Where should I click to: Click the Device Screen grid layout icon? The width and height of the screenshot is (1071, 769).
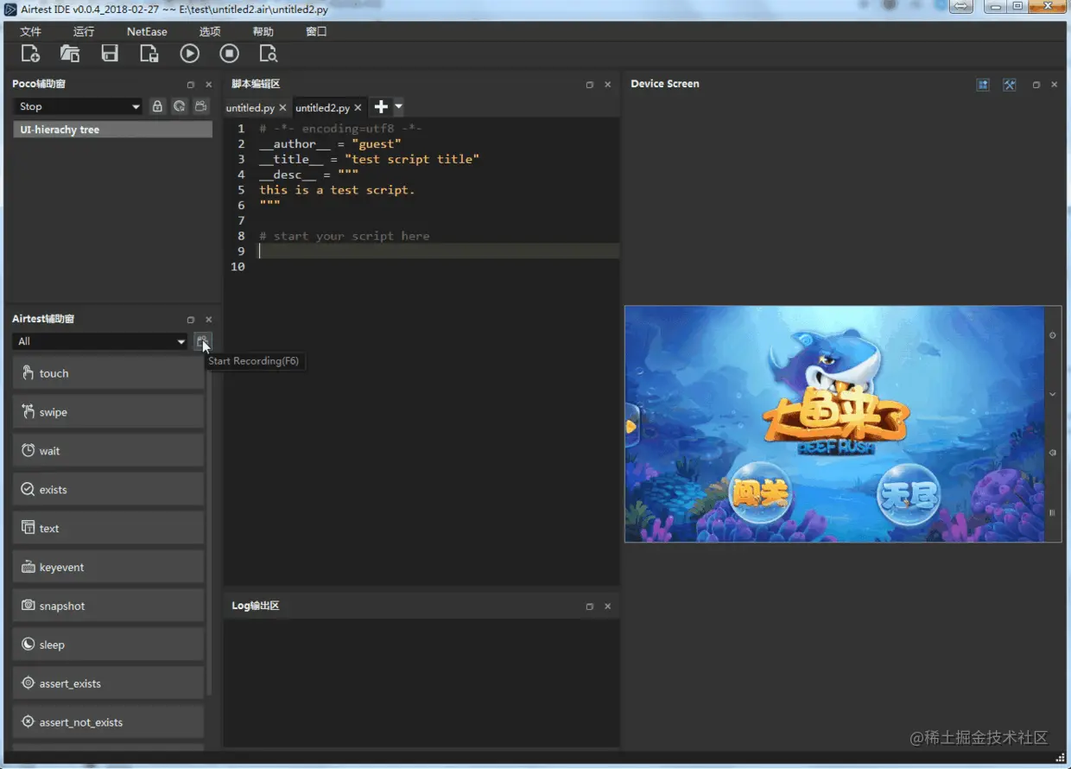(983, 85)
